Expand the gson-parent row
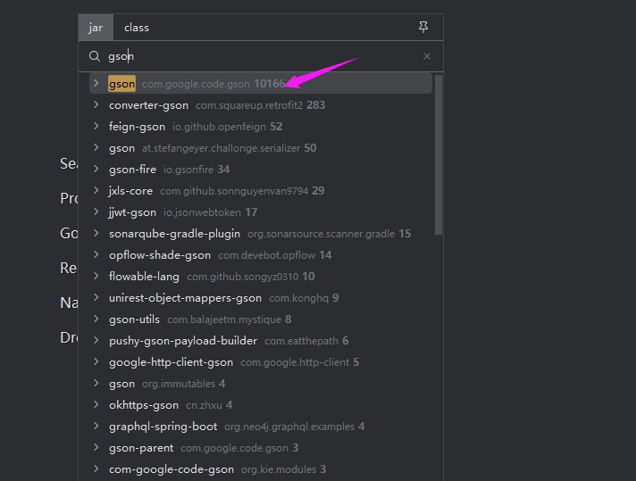 pyautogui.click(x=96, y=448)
